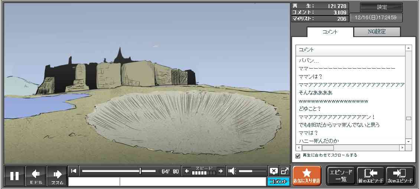
Task: Go to the next episode
Action: click(400, 176)
